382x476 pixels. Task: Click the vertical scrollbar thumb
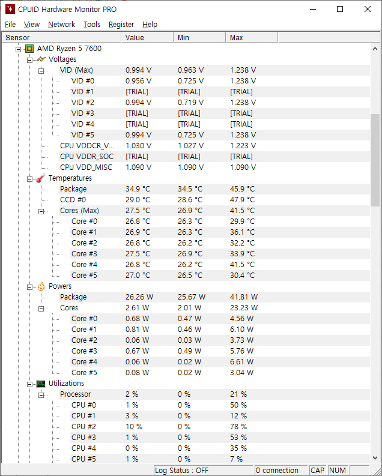pos(375,159)
